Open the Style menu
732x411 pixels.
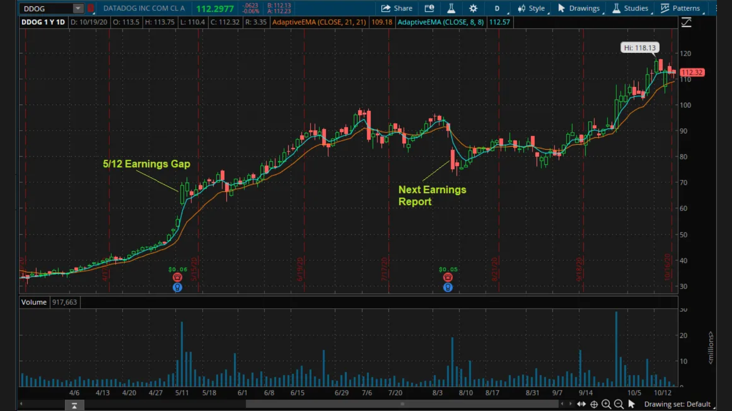pyautogui.click(x=531, y=8)
